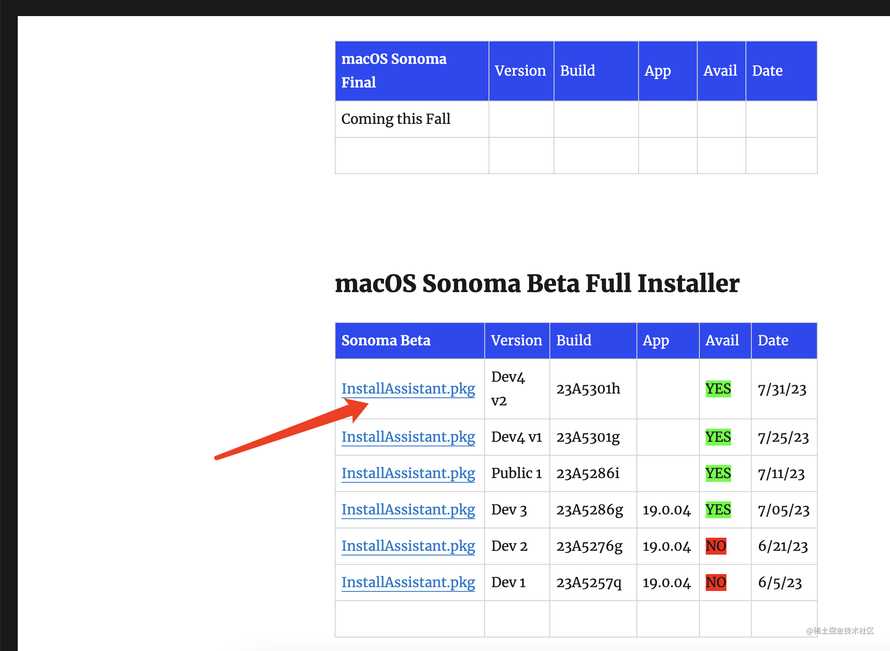The width and height of the screenshot is (890, 651).
Task: Click the Sonoma Beta column header
Action: (x=385, y=340)
